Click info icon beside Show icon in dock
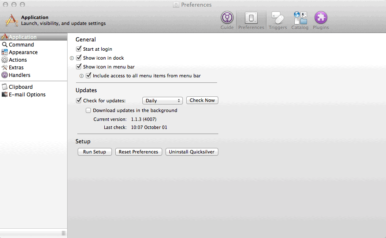Viewport: 386px width, 238px height. 72,58
